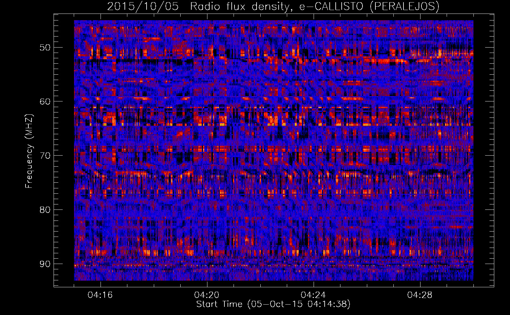
Task: Click the 04:28 time tick label
Action: [420, 295]
